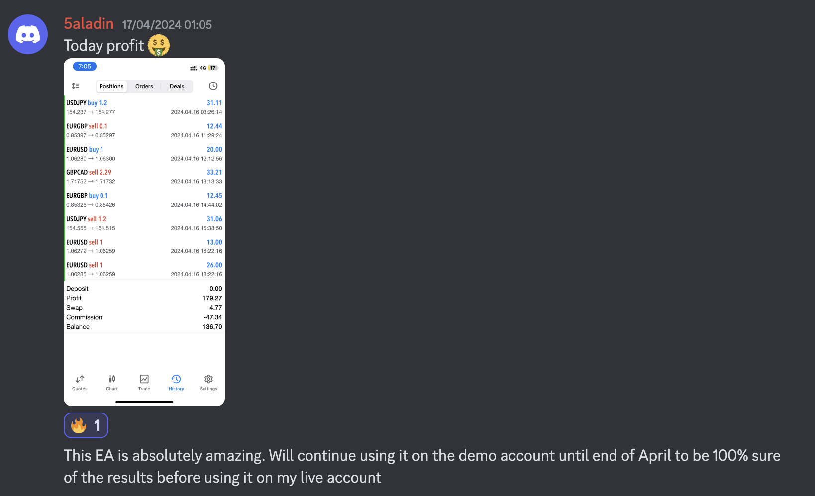Switch to the Deals tab
The height and width of the screenshot is (496, 815).
(x=177, y=86)
